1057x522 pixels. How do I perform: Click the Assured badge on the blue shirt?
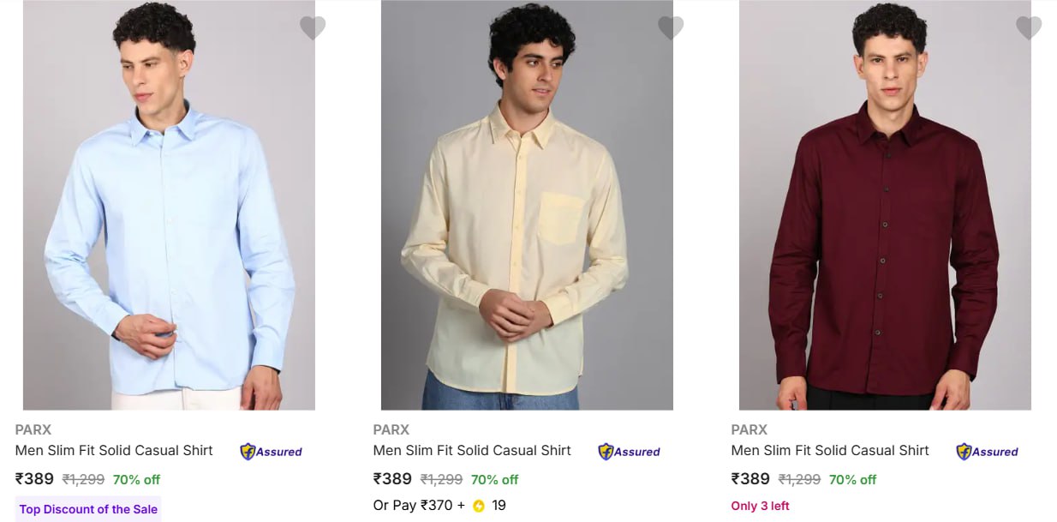[271, 452]
